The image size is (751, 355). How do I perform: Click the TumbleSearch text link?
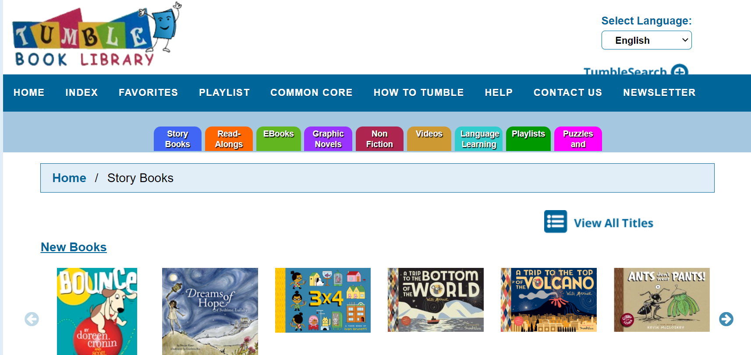(625, 70)
